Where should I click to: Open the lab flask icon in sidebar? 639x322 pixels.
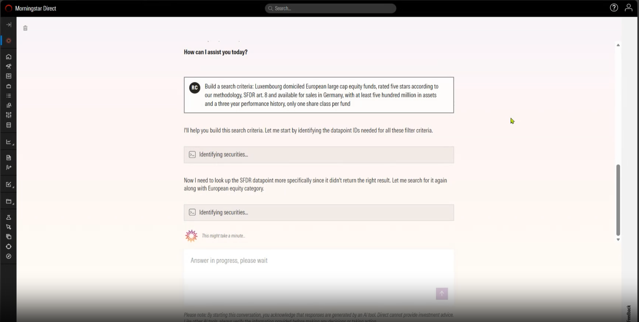(9, 217)
